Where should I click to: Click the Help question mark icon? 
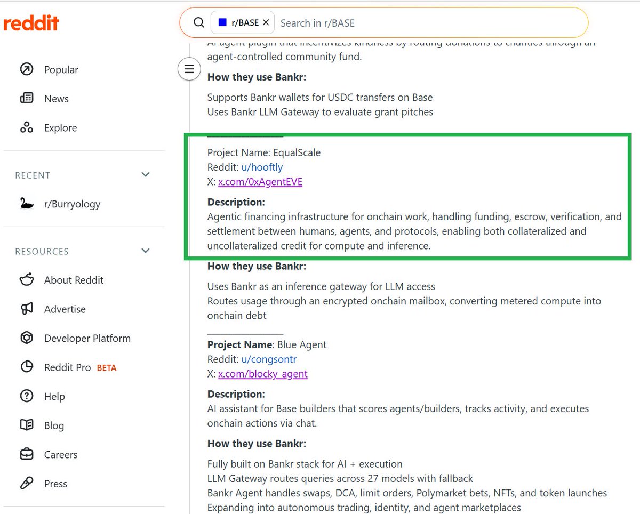[26, 396]
